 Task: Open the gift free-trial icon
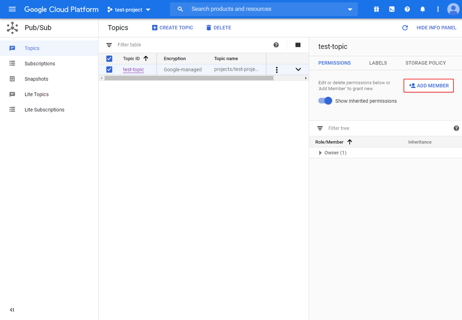pos(377,9)
